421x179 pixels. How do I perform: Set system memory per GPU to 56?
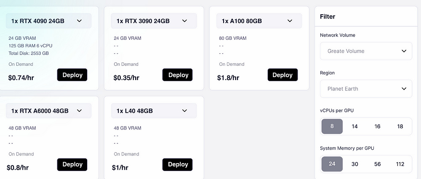click(377, 164)
